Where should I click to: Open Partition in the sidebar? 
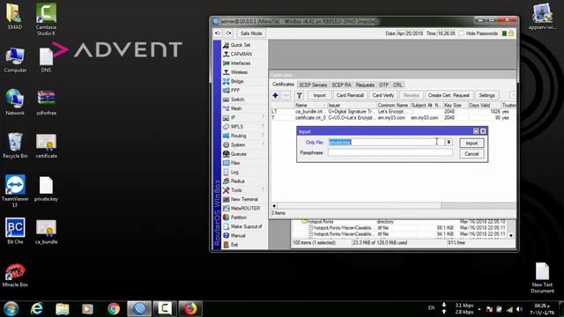239,217
